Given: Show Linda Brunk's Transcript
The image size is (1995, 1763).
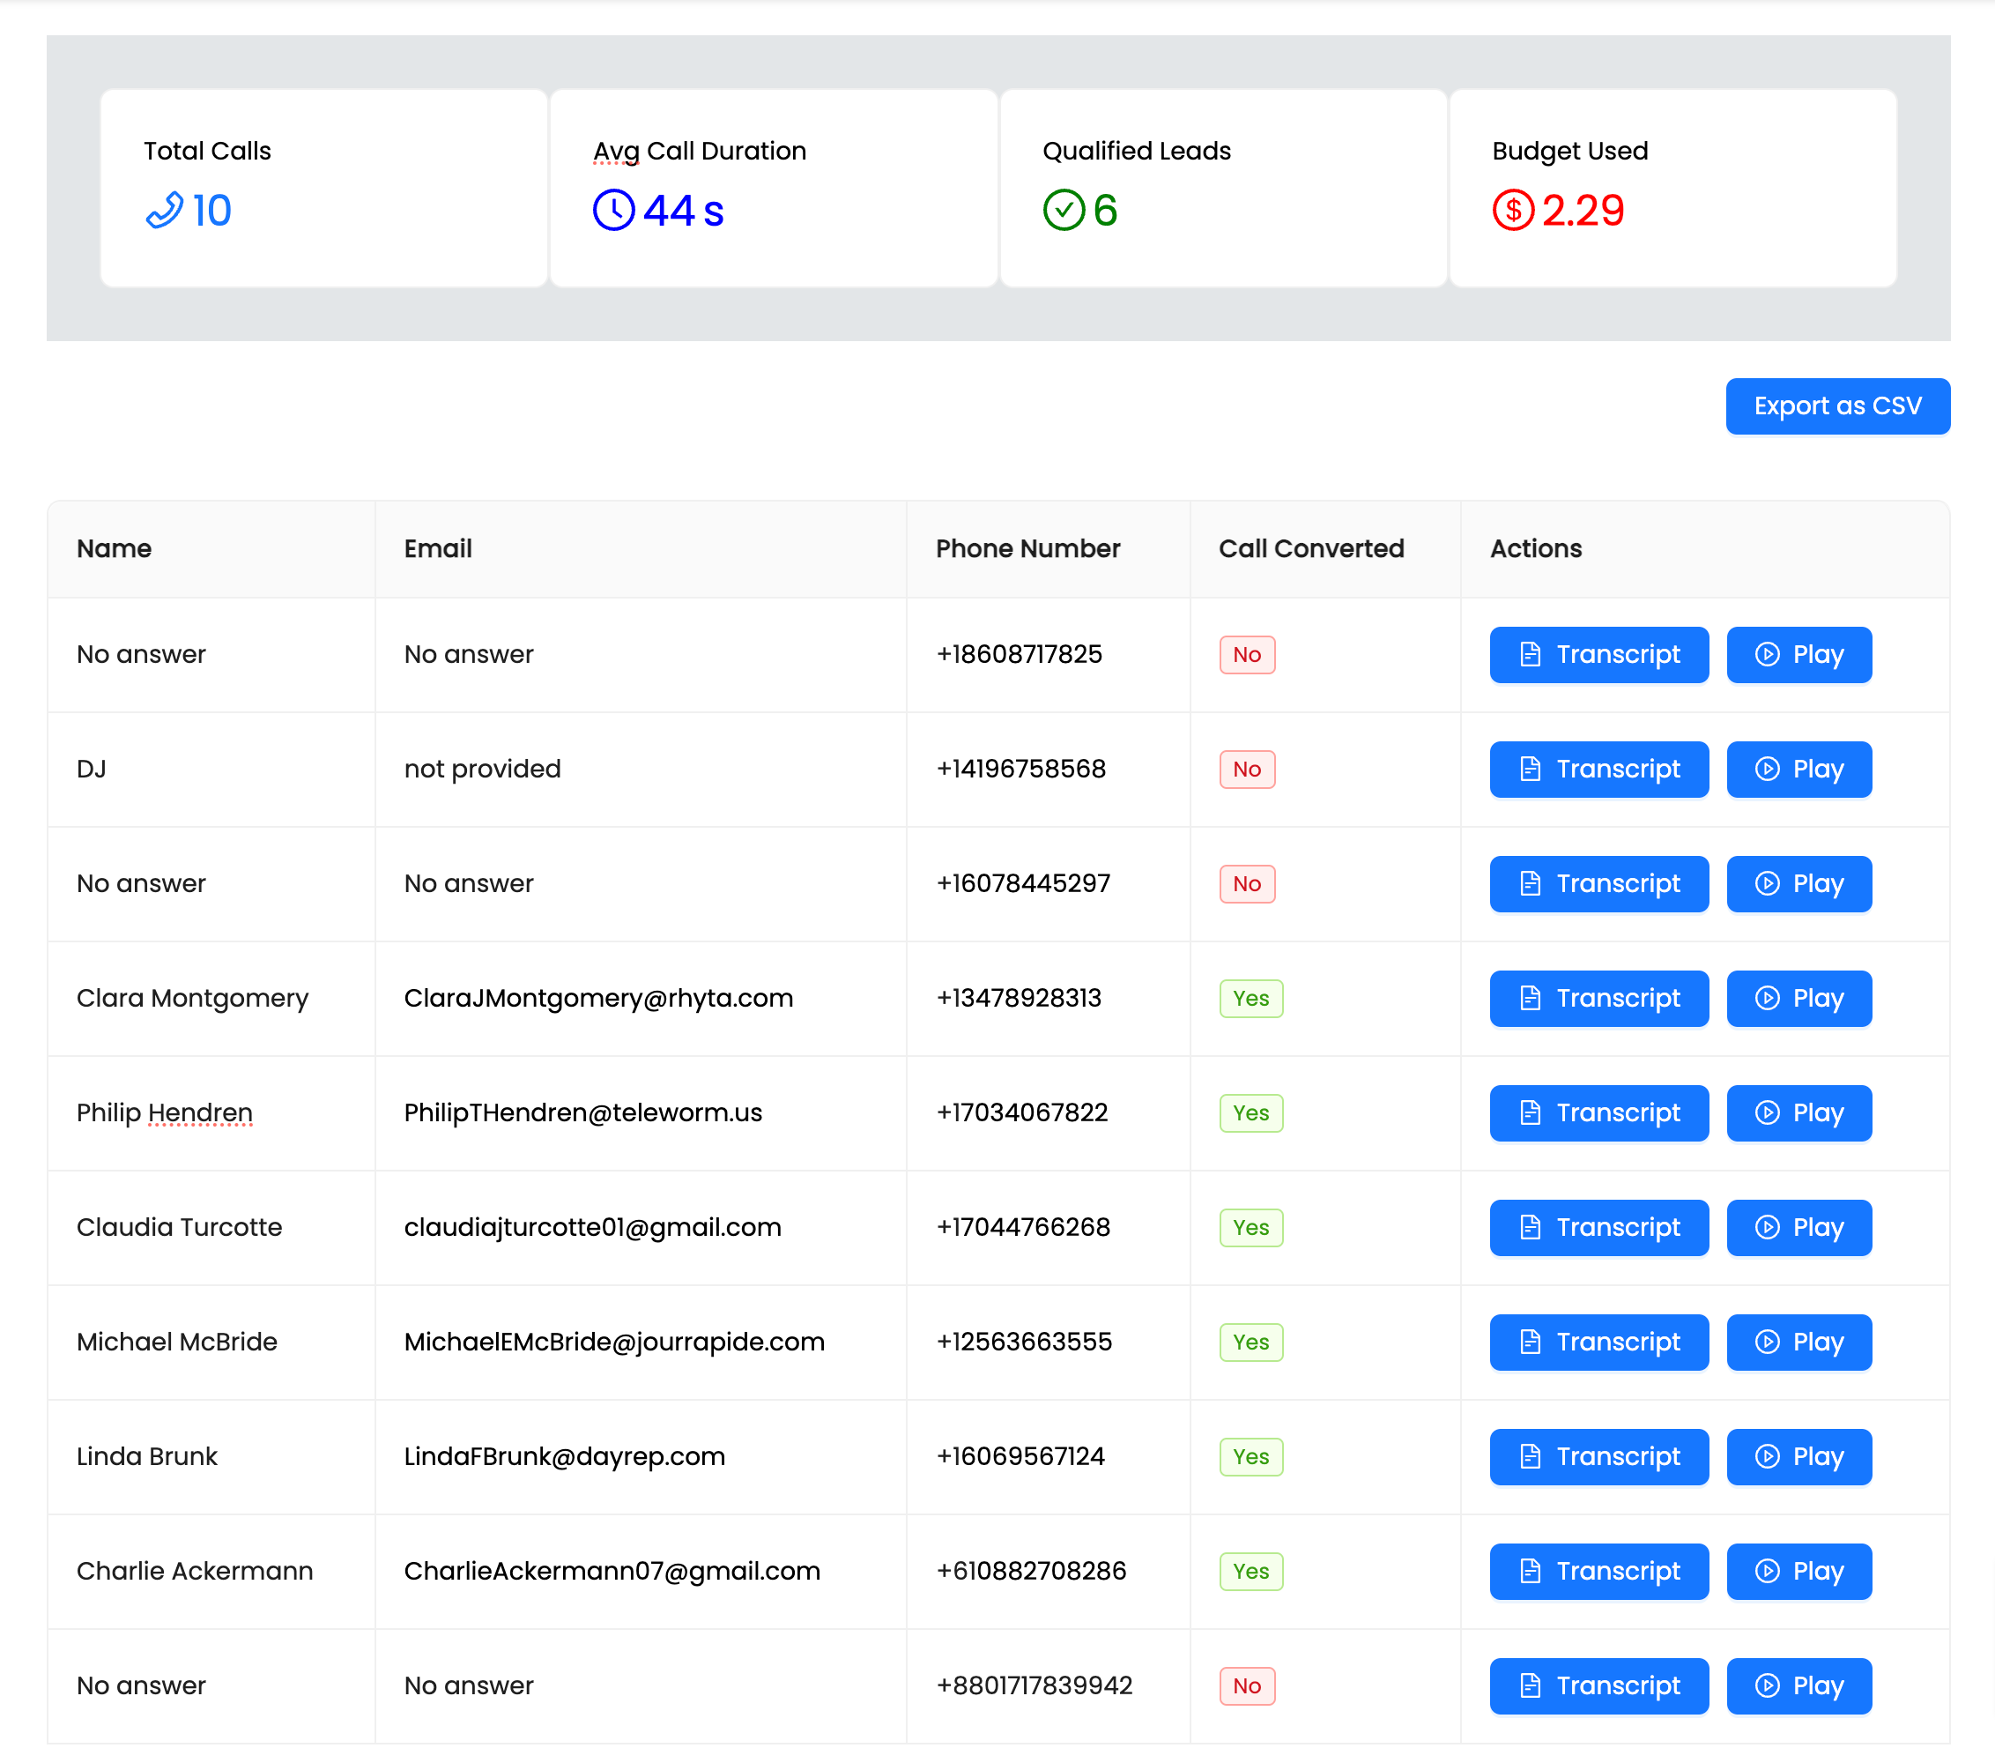Looking at the screenshot, I should pyautogui.click(x=1598, y=1457).
